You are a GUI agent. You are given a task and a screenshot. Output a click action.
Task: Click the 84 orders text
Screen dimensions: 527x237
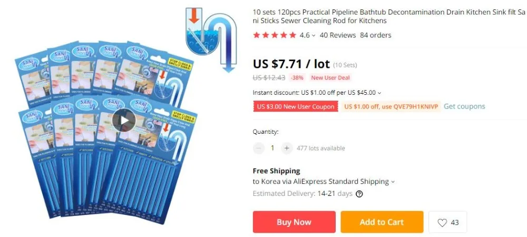tap(375, 35)
